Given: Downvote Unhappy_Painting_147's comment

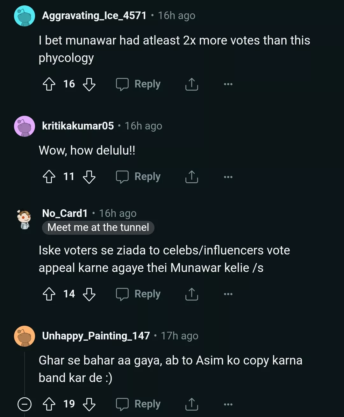Looking at the screenshot, I should click(x=89, y=404).
